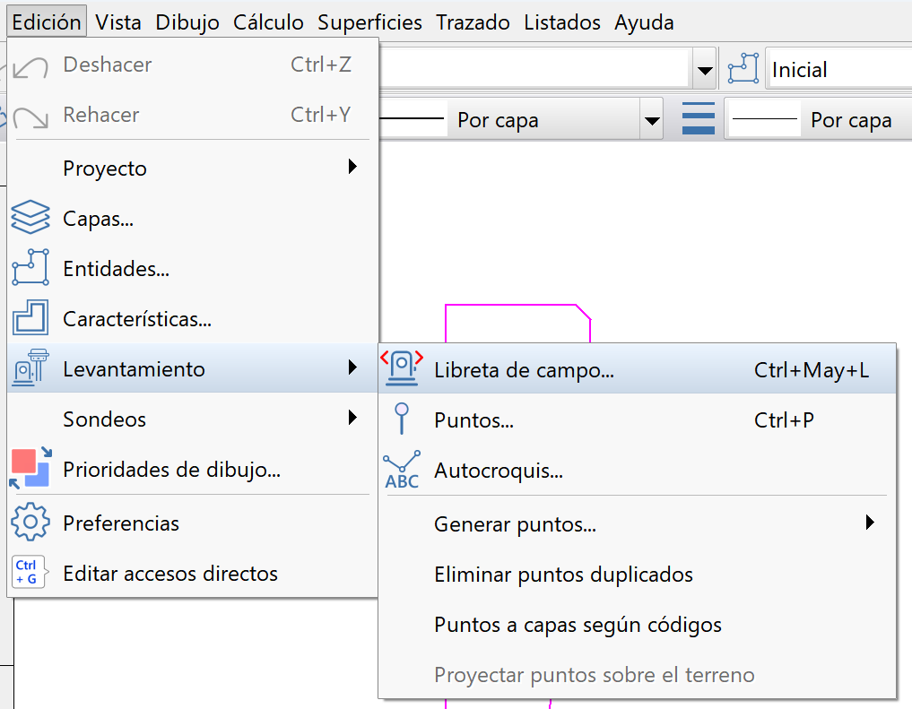
Task: Expand the Generar puntos submenu
Action: point(869,523)
